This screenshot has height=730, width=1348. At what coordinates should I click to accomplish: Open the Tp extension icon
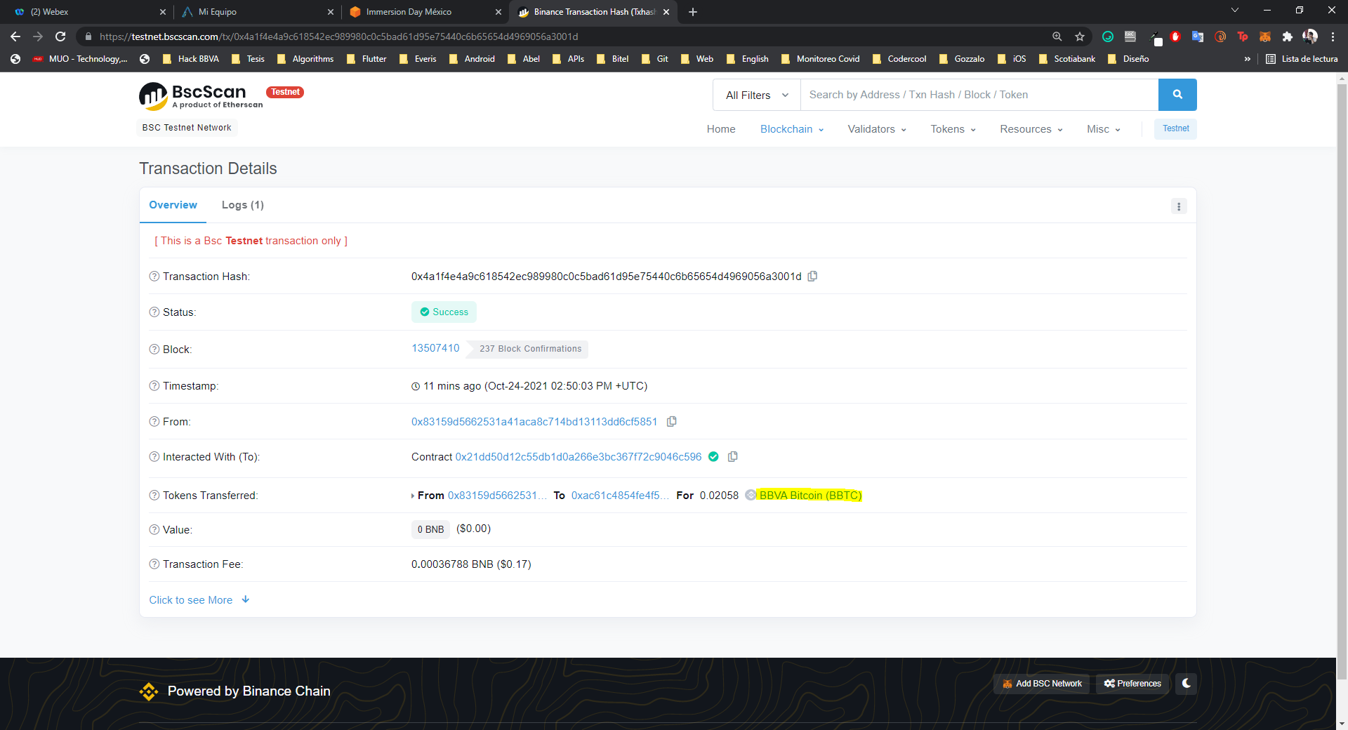click(x=1243, y=36)
